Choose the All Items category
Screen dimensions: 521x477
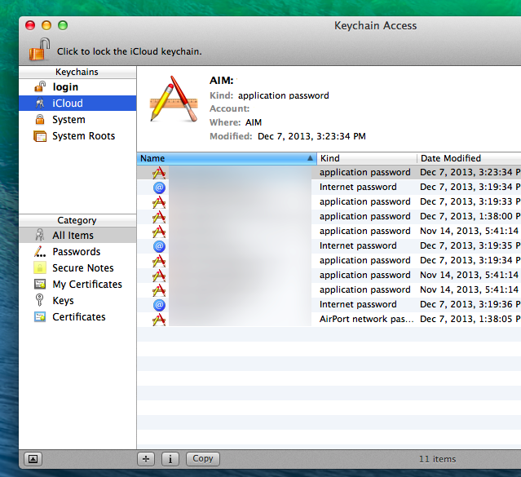tap(77, 236)
